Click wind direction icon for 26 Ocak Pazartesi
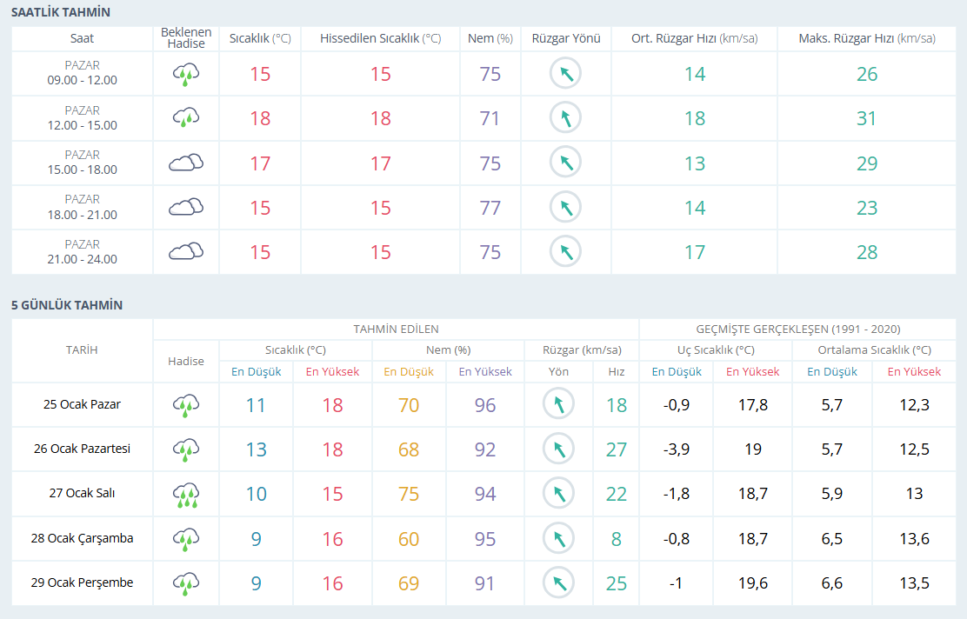This screenshot has height=619, width=967. (x=558, y=449)
